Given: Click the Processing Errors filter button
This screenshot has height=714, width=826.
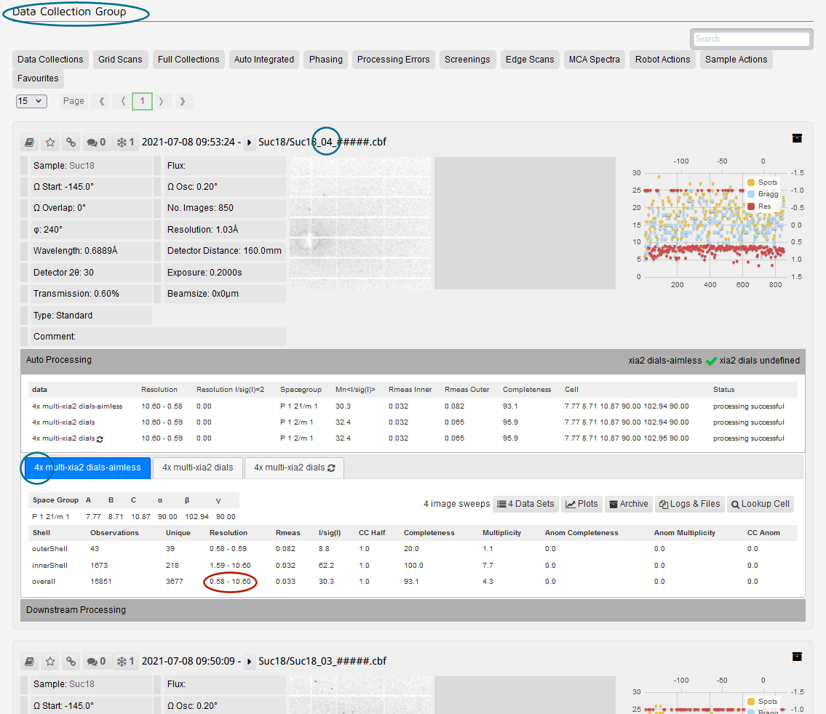Looking at the screenshot, I should [393, 60].
